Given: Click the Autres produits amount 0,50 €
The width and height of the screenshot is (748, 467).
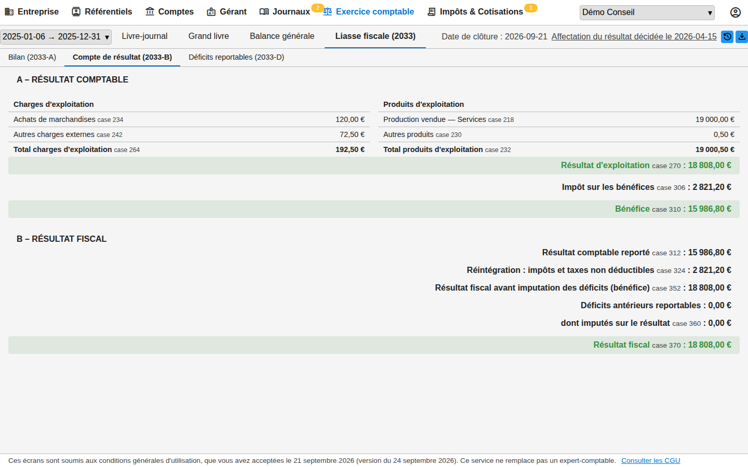Looking at the screenshot, I should click(724, 134).
